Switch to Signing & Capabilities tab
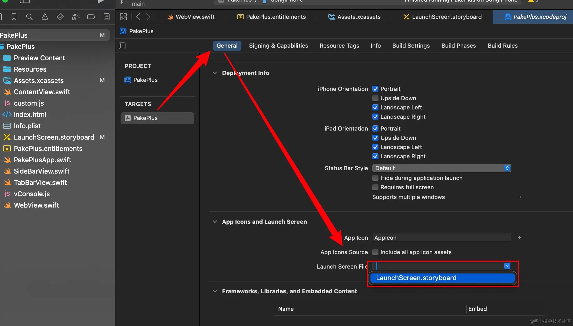The height and width of the screenshot is (326, 573). [x=278, y=46]
